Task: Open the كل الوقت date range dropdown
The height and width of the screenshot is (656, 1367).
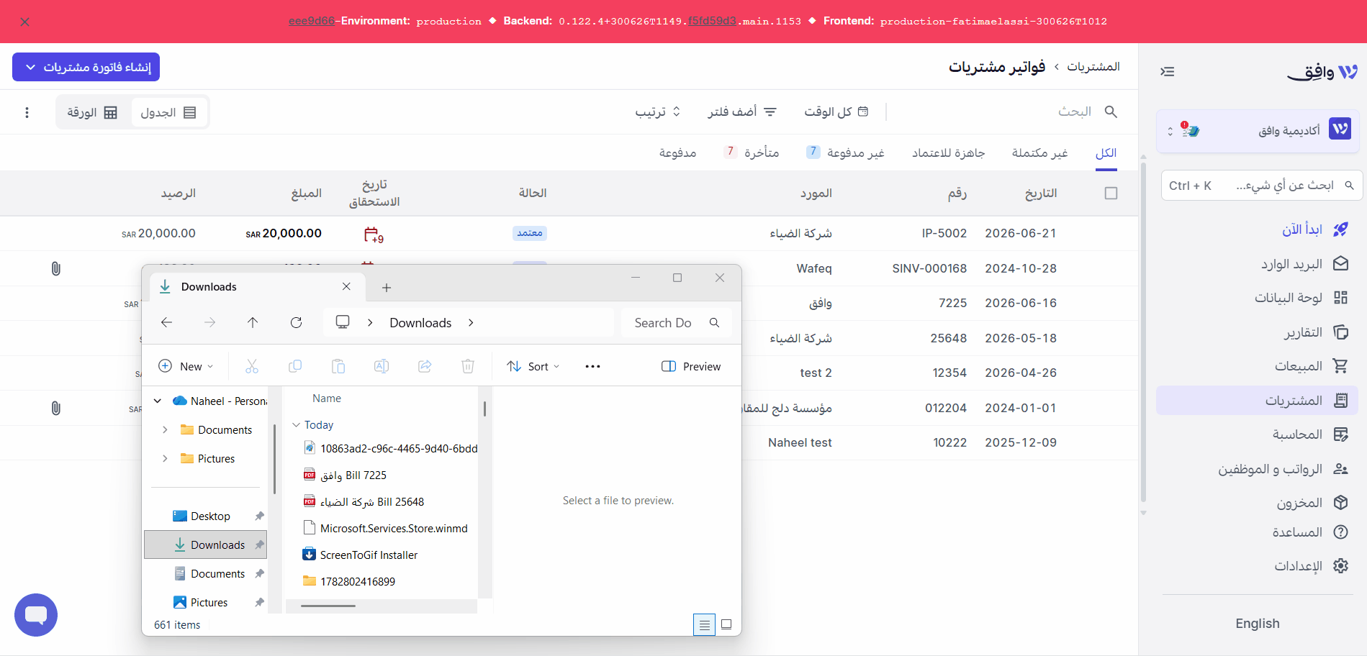Action: click(x=836, y=111)
